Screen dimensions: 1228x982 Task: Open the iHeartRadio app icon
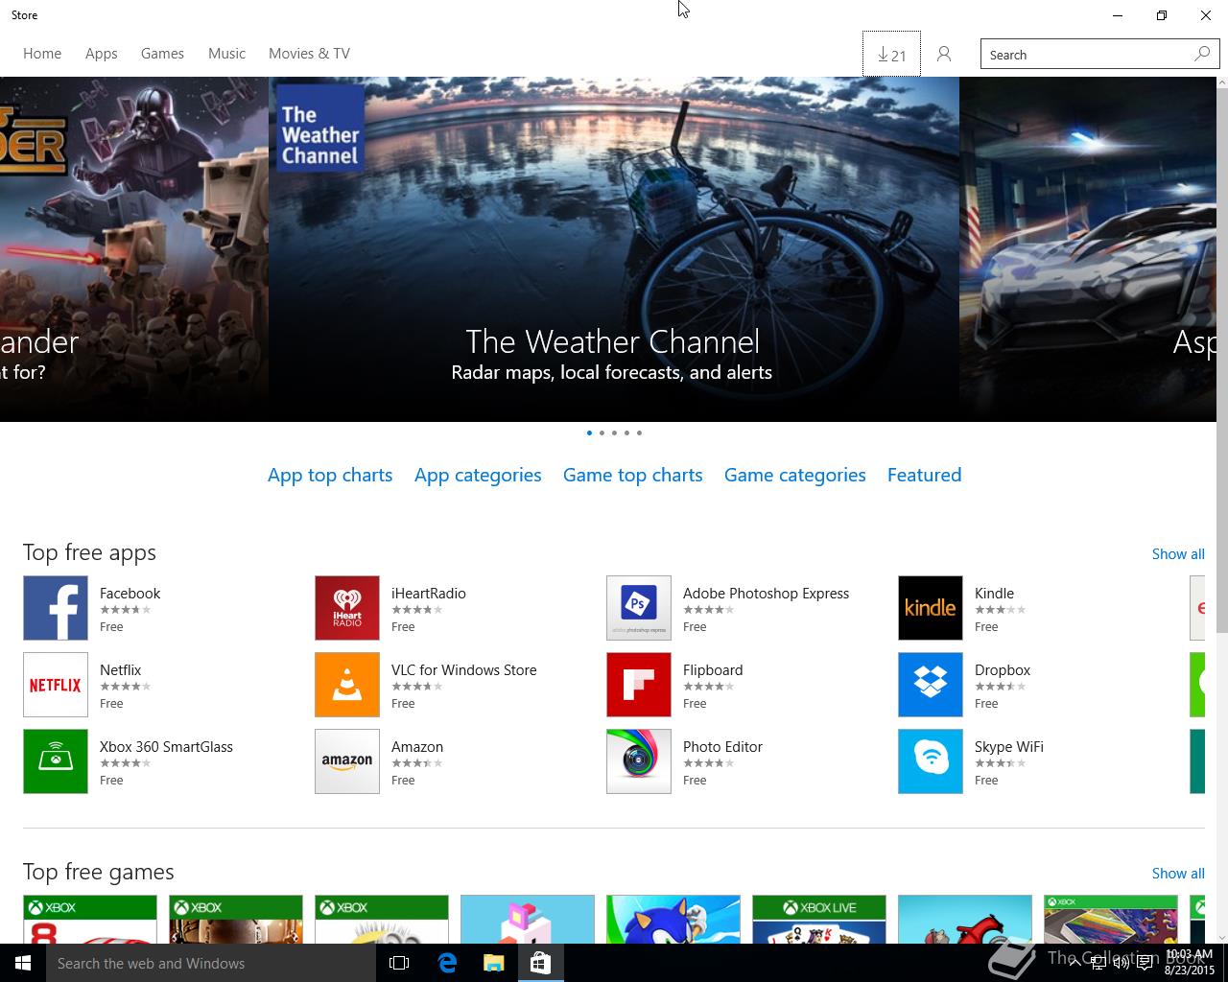(x=347, y=608)
